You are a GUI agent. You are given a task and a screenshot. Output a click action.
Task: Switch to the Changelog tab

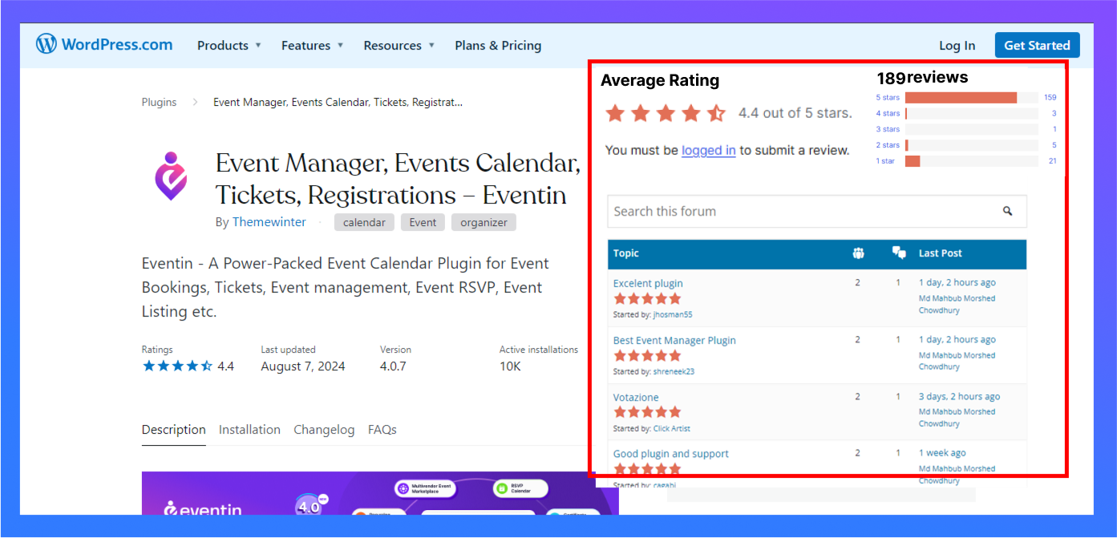point(324,430)
